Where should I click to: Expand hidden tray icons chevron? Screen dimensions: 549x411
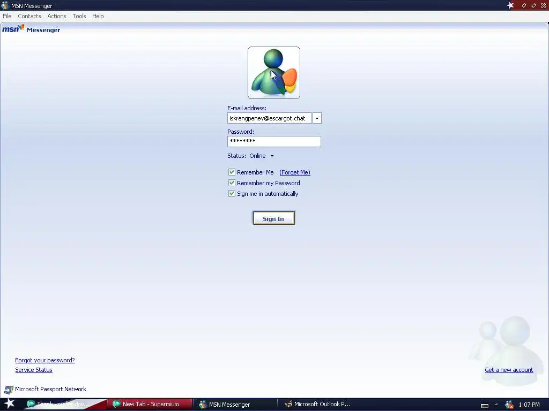click(496, 405)
